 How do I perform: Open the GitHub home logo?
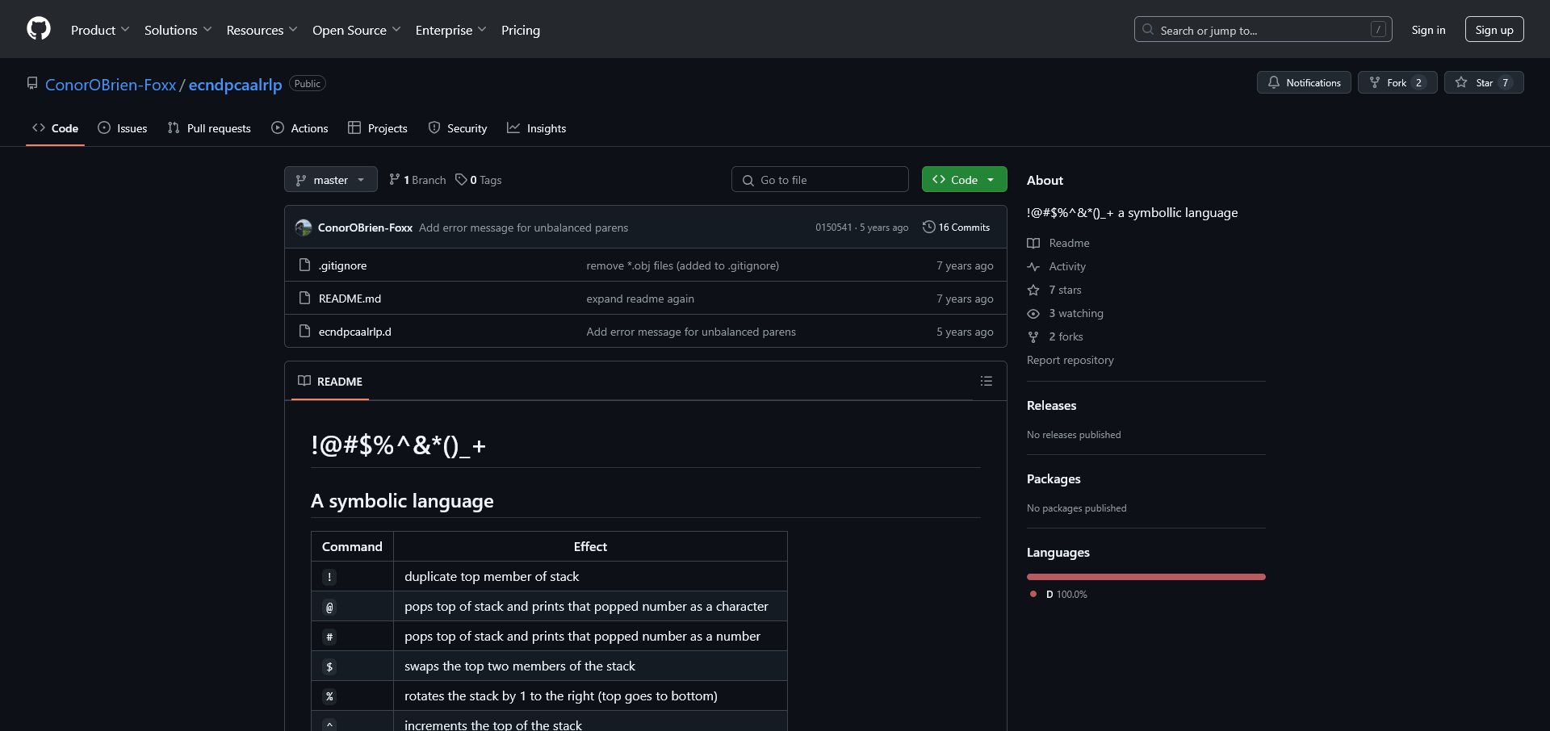(x=39, y=29)
